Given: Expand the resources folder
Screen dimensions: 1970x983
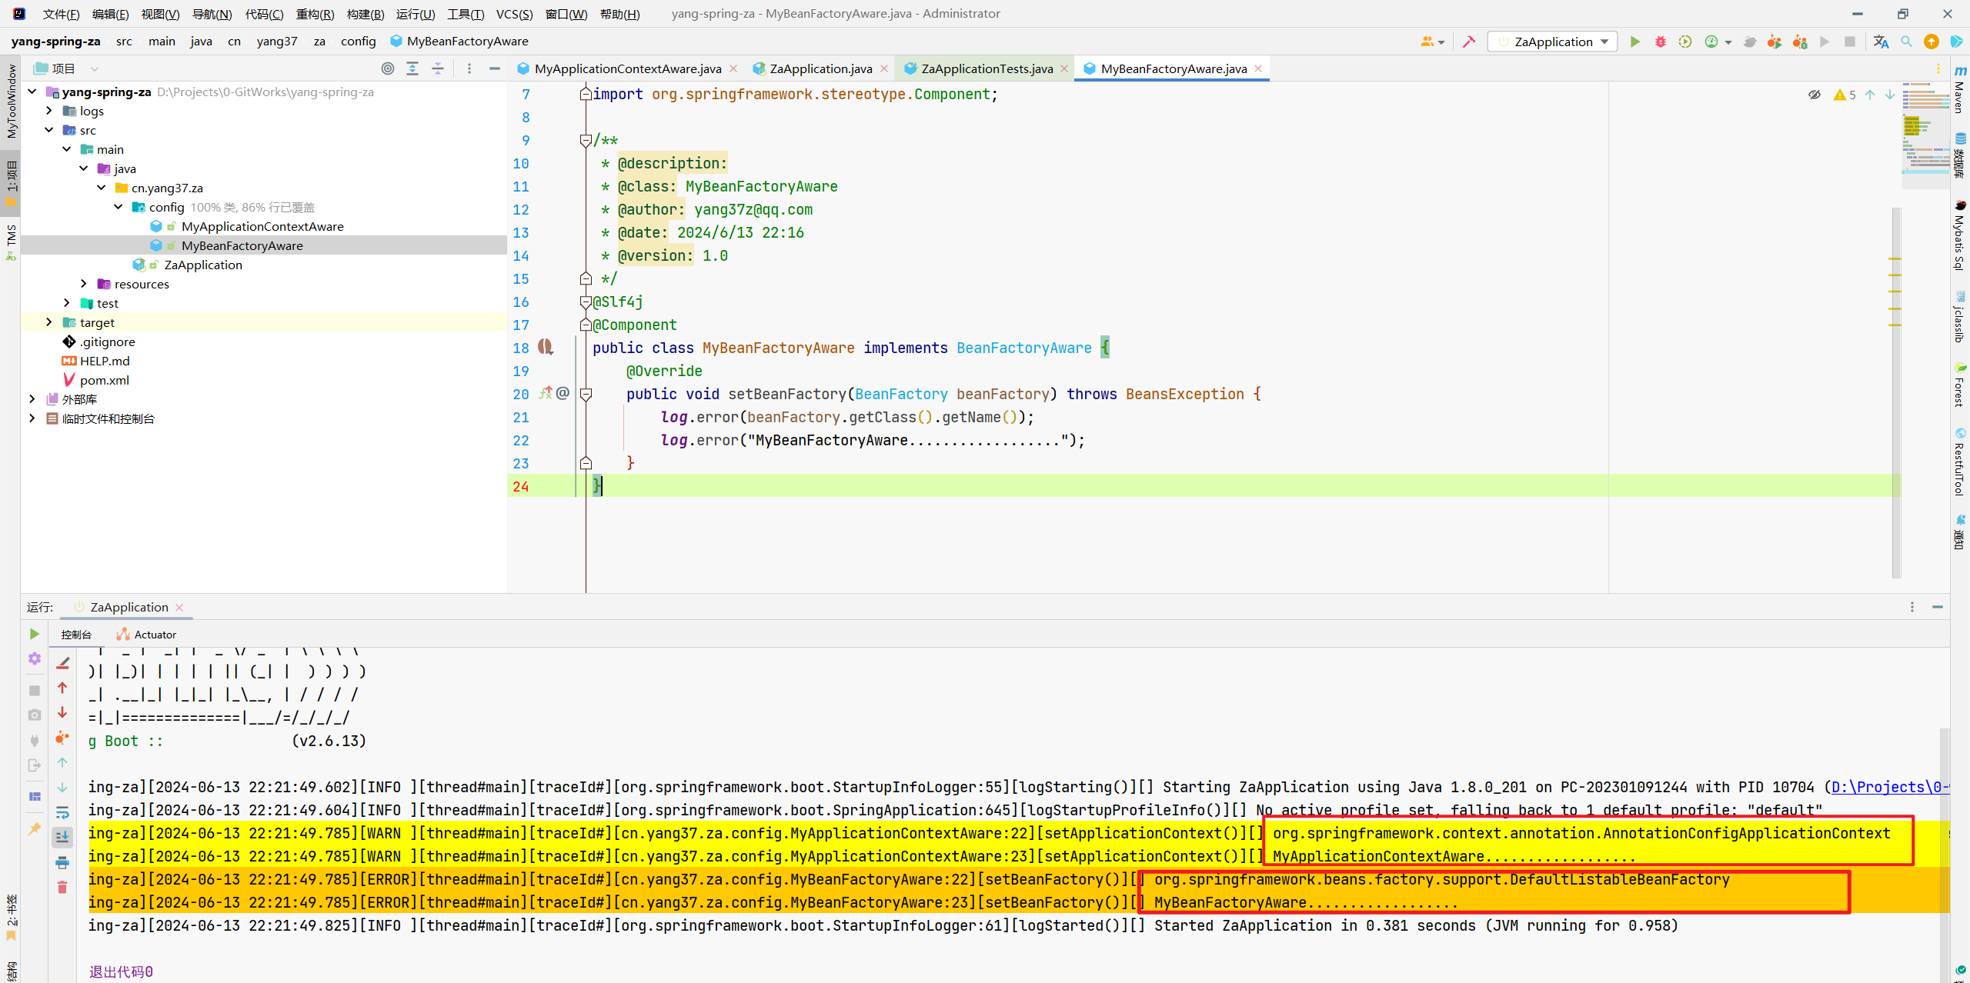Looking at the screenshot, I should [x=84, y=284].
